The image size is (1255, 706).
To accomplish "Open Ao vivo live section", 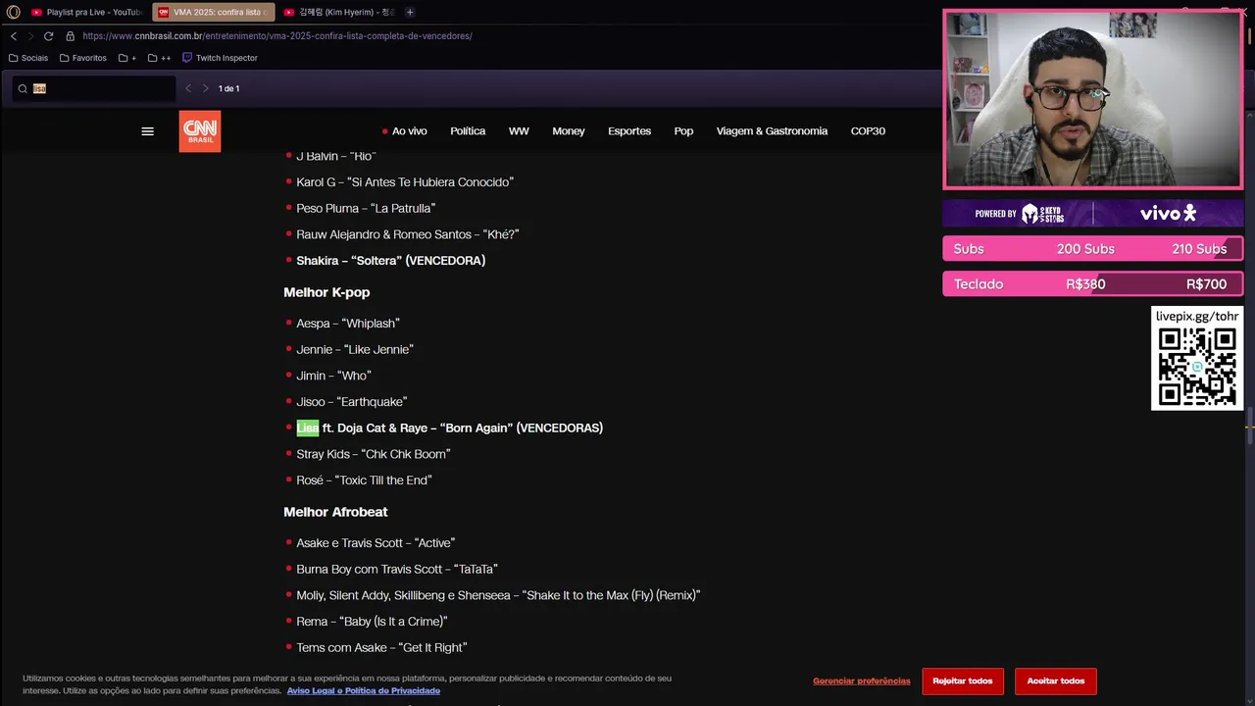I will tap(404, 131).
